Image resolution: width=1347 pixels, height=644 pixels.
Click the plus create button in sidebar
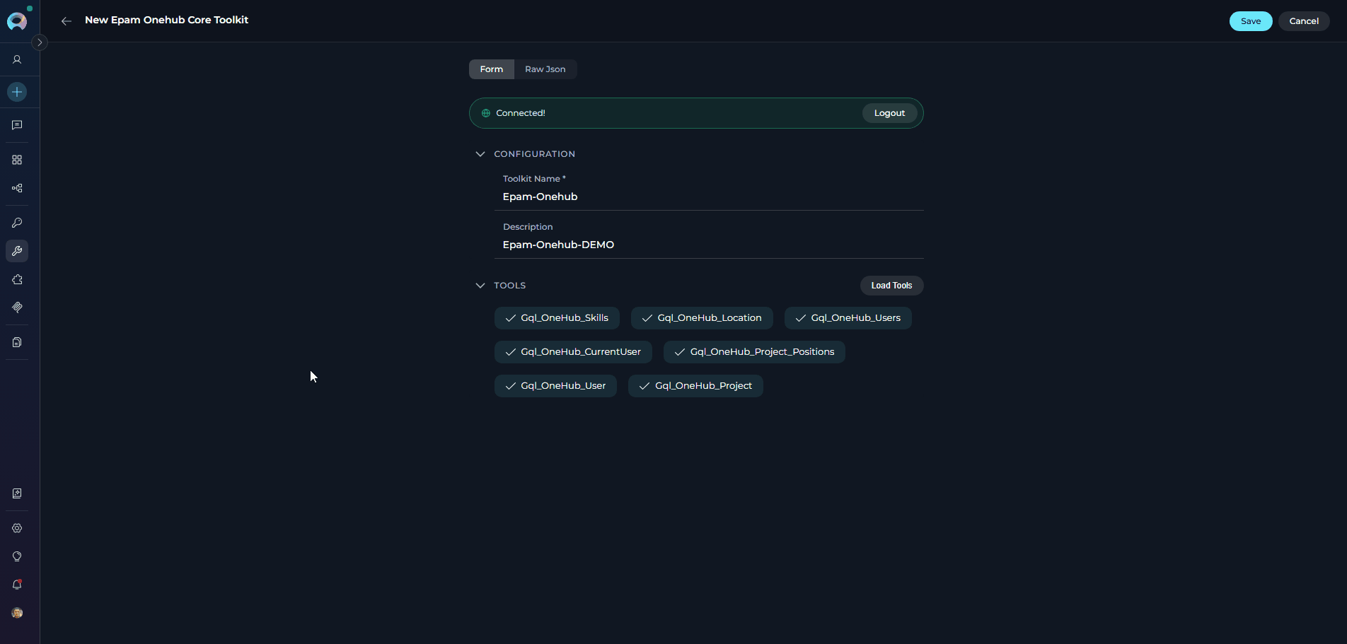click(x=17, y=92)
